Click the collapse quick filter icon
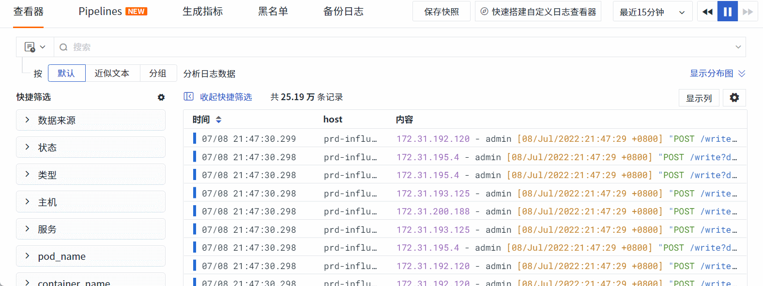This screenshot has height=286, width=763. [189, 97]
